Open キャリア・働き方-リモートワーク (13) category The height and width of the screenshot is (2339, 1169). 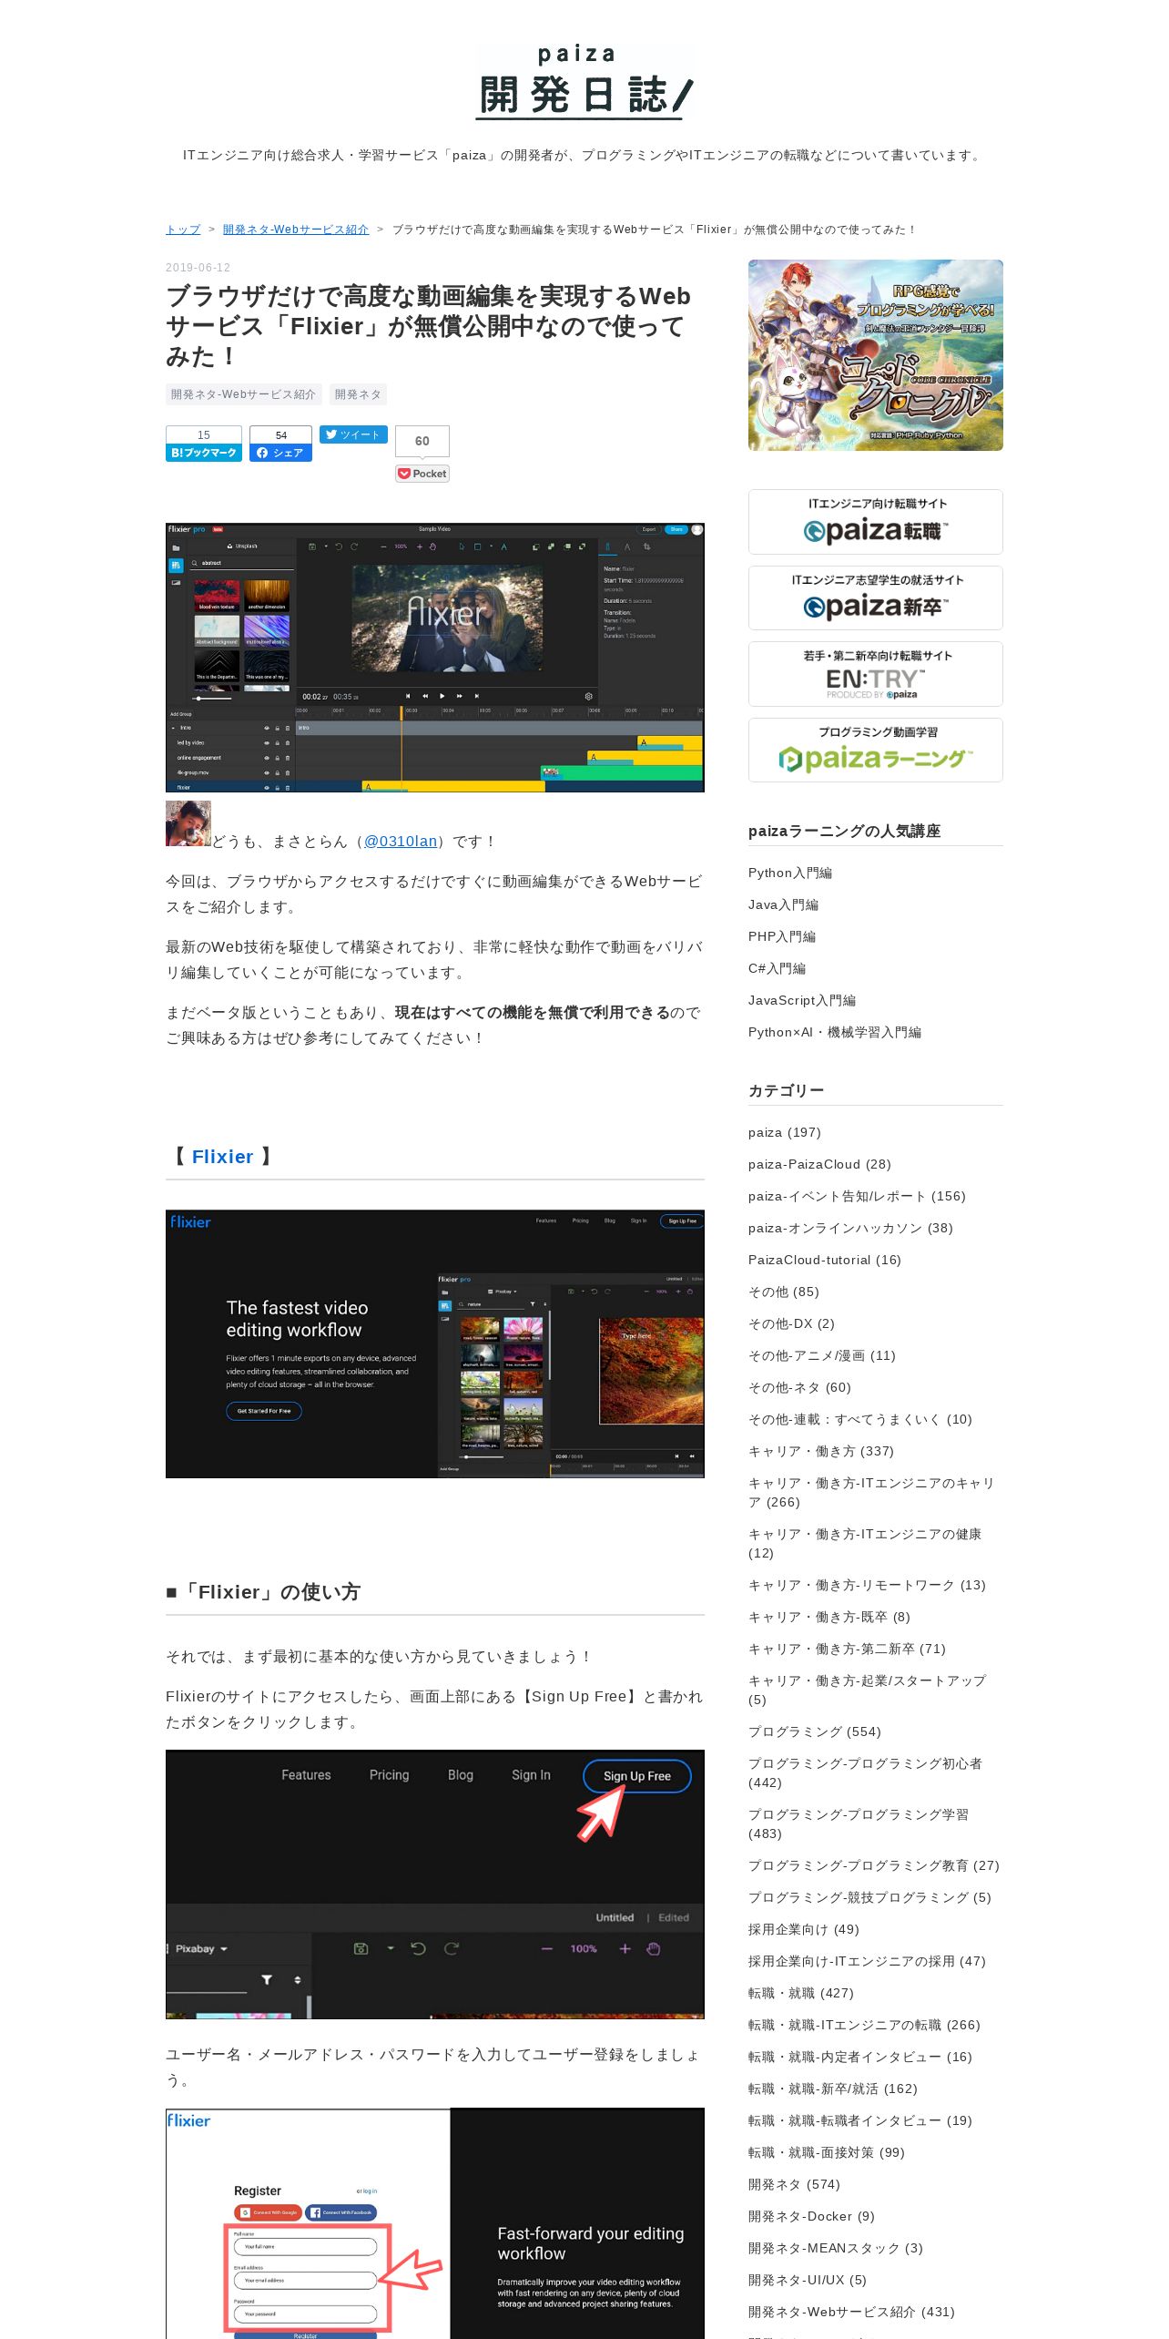pos(867,1585)
